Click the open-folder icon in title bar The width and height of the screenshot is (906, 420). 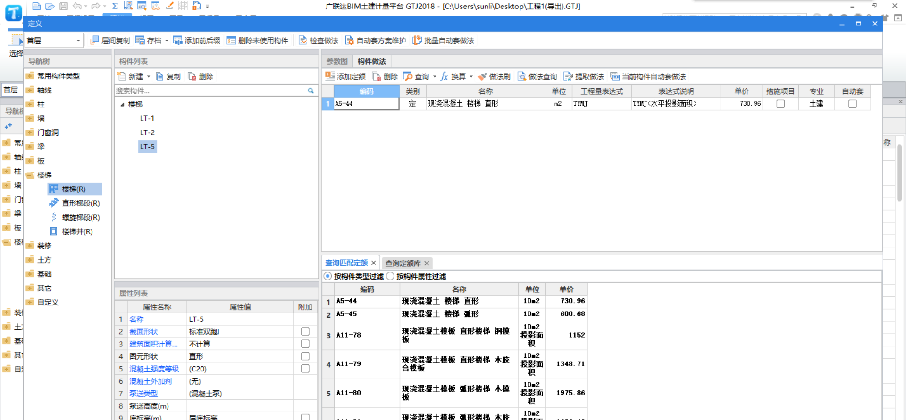tap(50, 6)
